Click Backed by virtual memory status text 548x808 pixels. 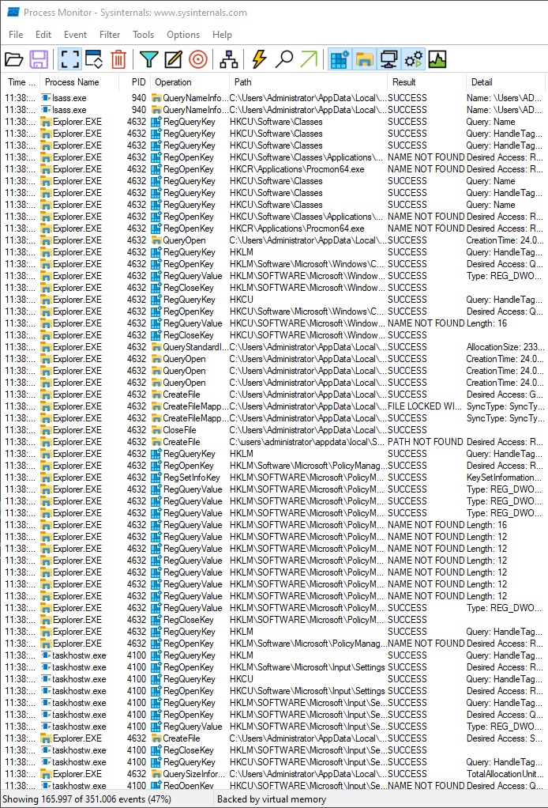coord(272,799)
